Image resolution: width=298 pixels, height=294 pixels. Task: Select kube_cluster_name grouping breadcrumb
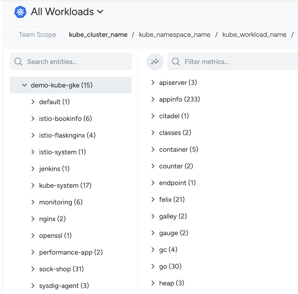tap(98, 35)
